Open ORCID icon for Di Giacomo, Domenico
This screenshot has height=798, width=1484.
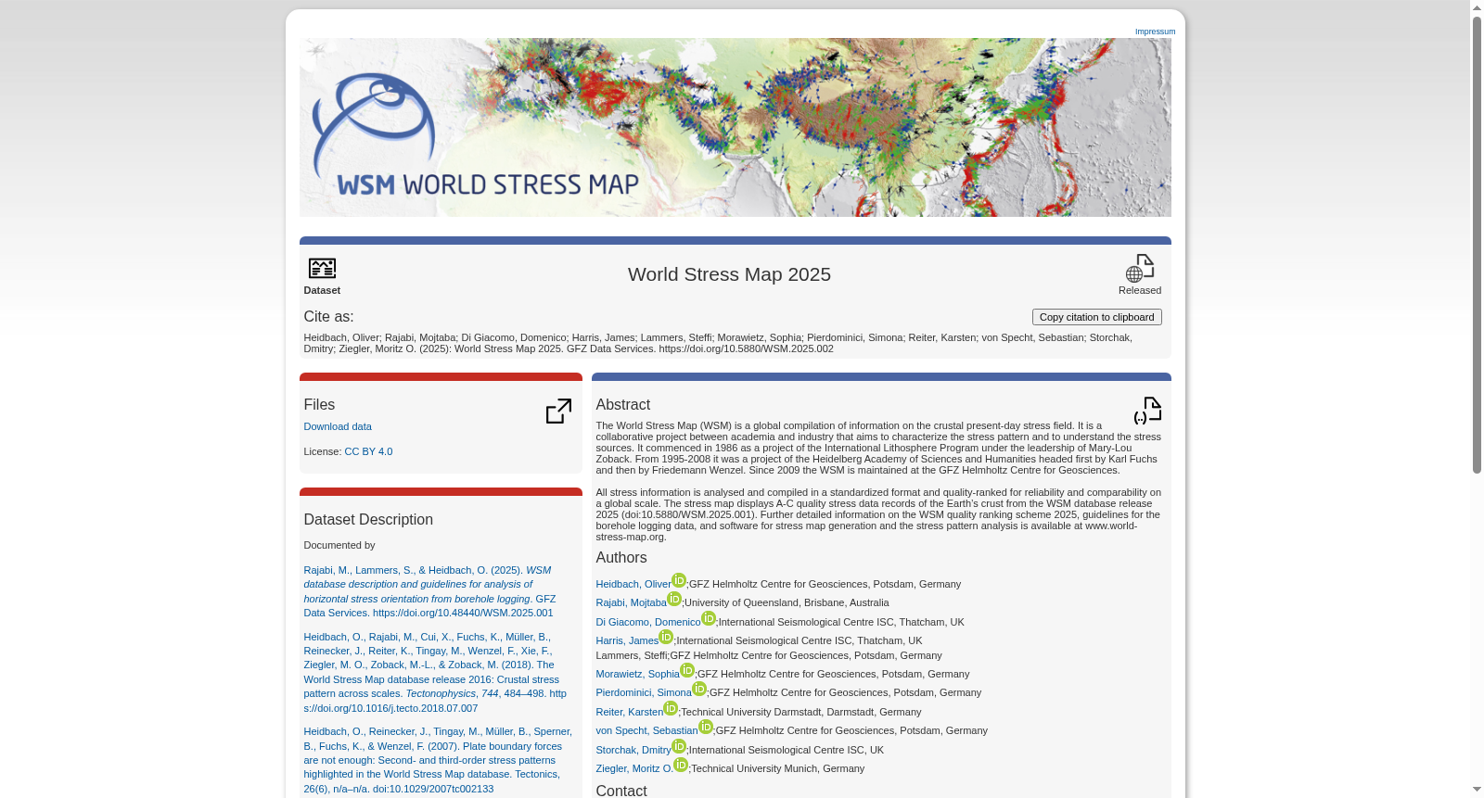point(709,618)
